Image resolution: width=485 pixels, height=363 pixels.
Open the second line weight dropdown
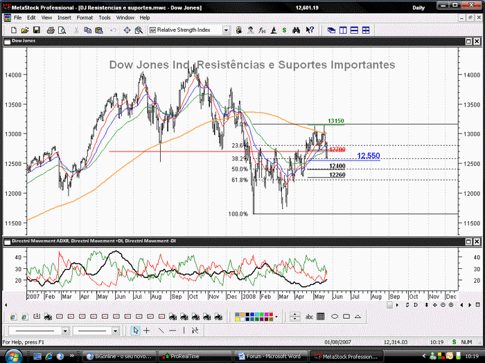point(116,331)
